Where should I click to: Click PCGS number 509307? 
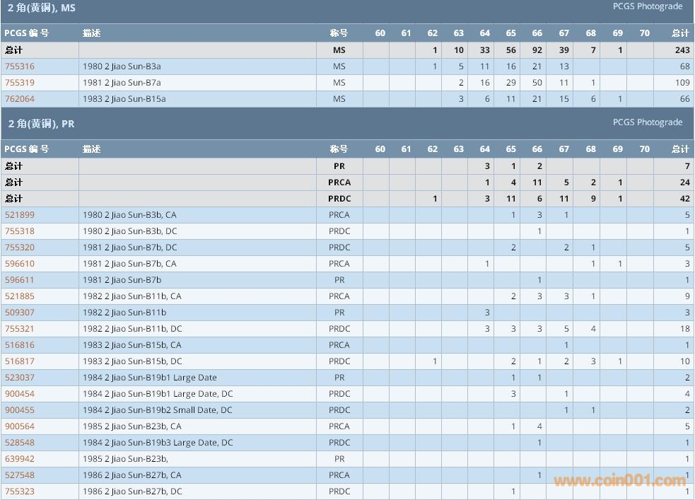[x=20, y=313]
